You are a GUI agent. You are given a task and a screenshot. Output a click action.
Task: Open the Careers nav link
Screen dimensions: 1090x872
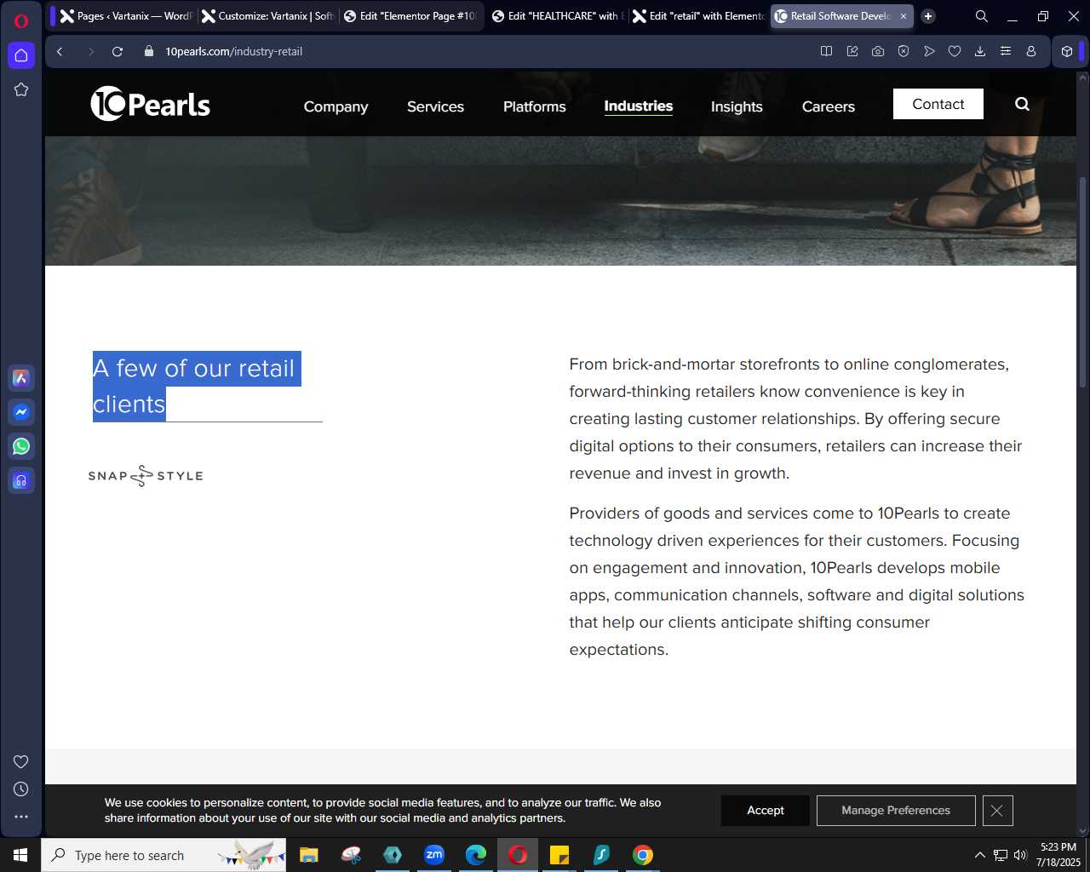tap(828, 106)
